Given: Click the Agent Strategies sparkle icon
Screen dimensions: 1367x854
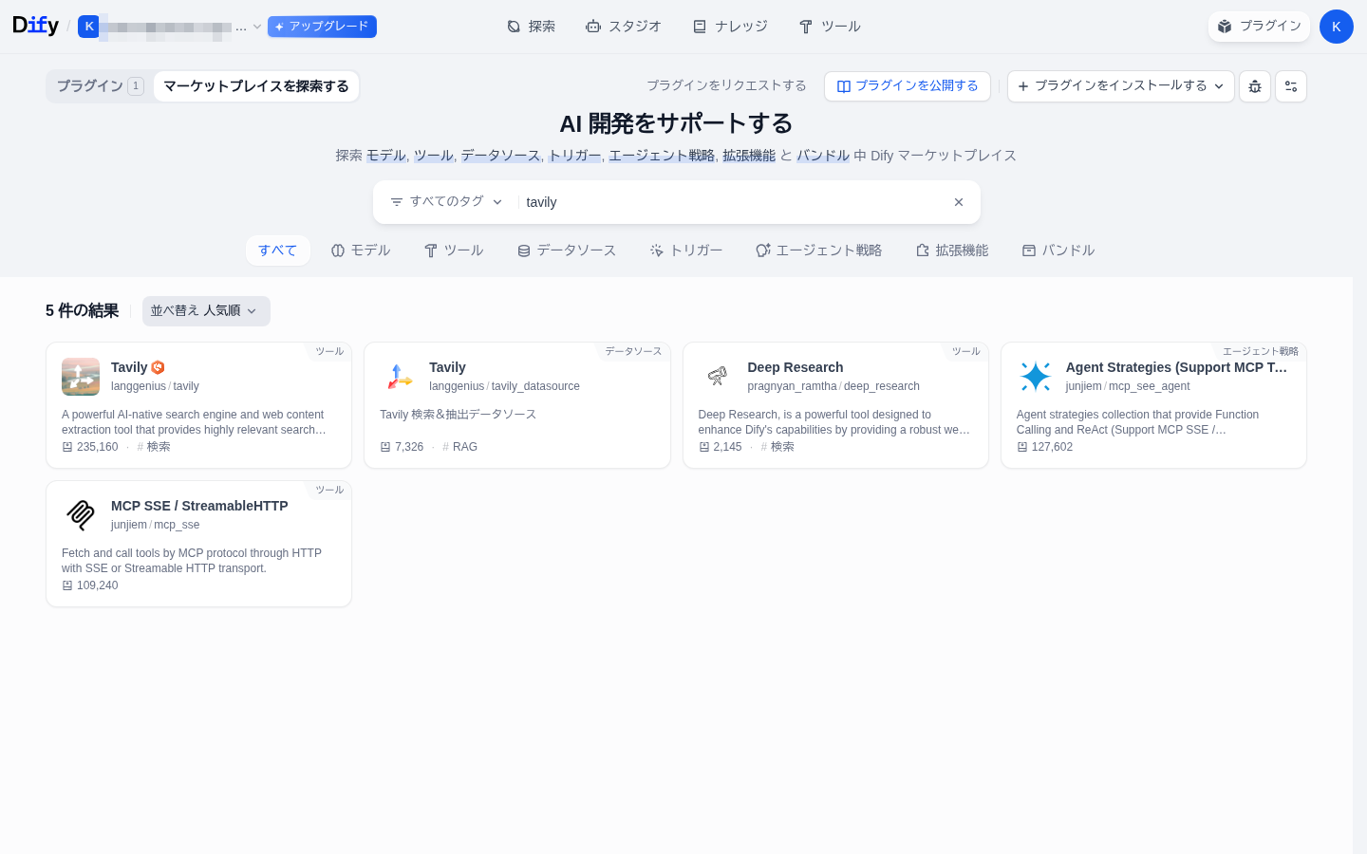Looking at the screenshot, I should 1036,377.
